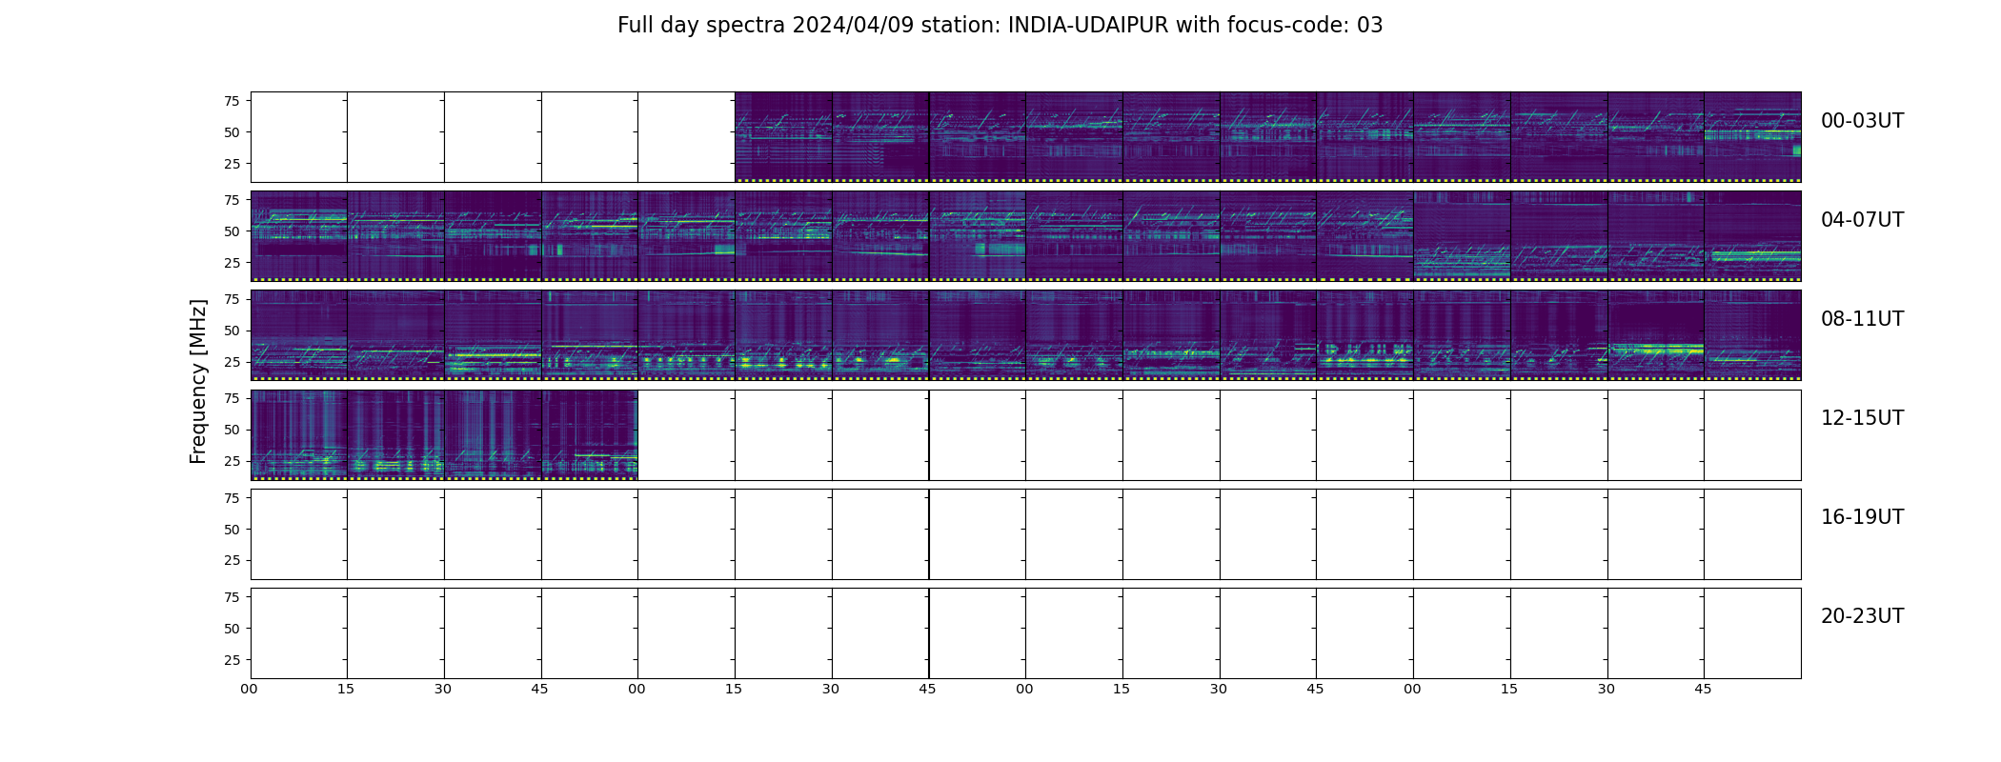
Task: Select the '04-07UT' row label
Action: coord(1862,220)
